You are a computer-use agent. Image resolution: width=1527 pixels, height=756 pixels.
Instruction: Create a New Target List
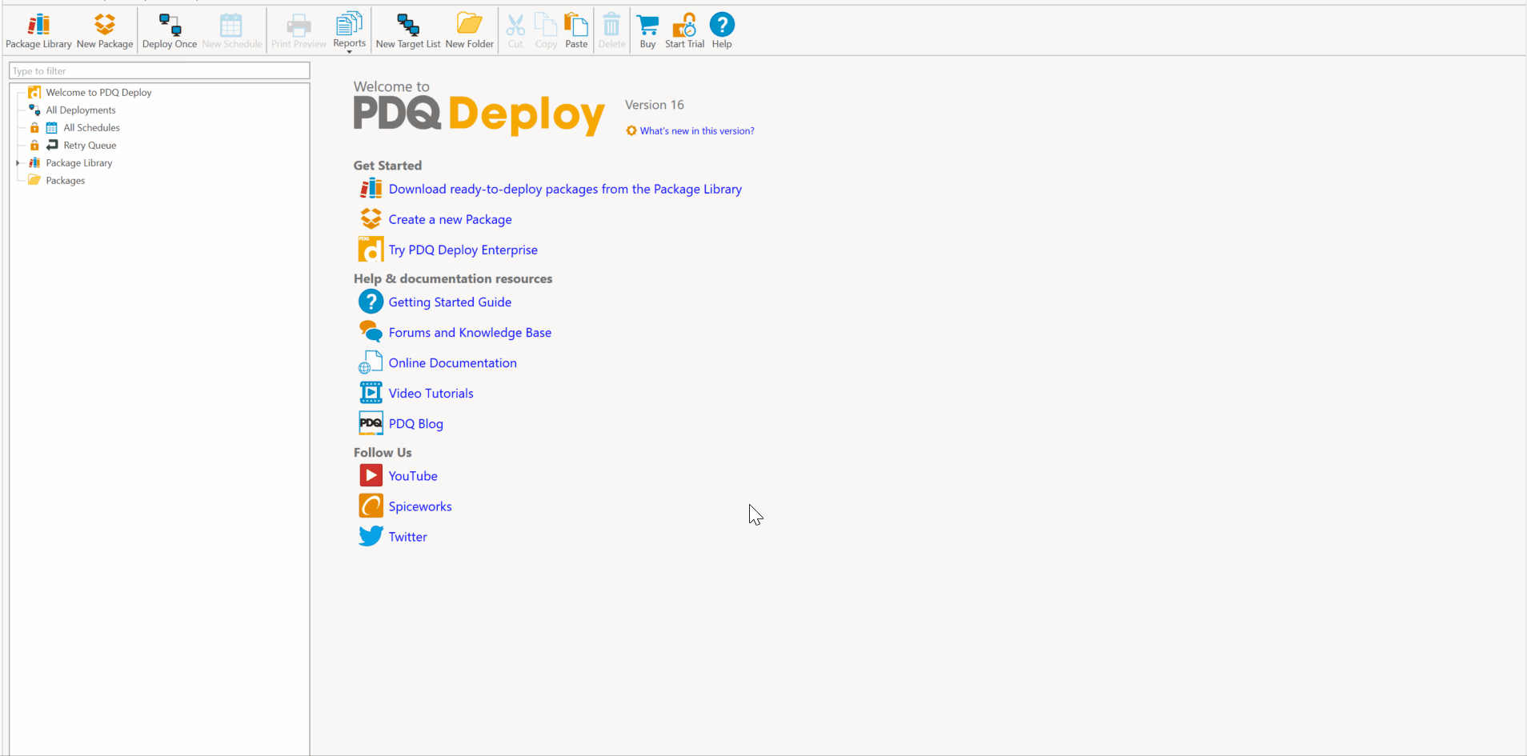pos(408,31)
